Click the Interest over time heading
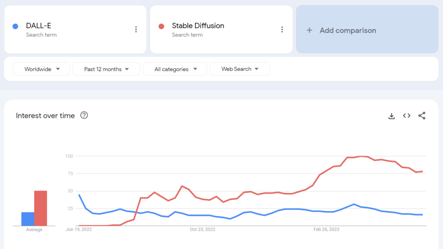Screen dimensions: 443x249 pos(45,115)
